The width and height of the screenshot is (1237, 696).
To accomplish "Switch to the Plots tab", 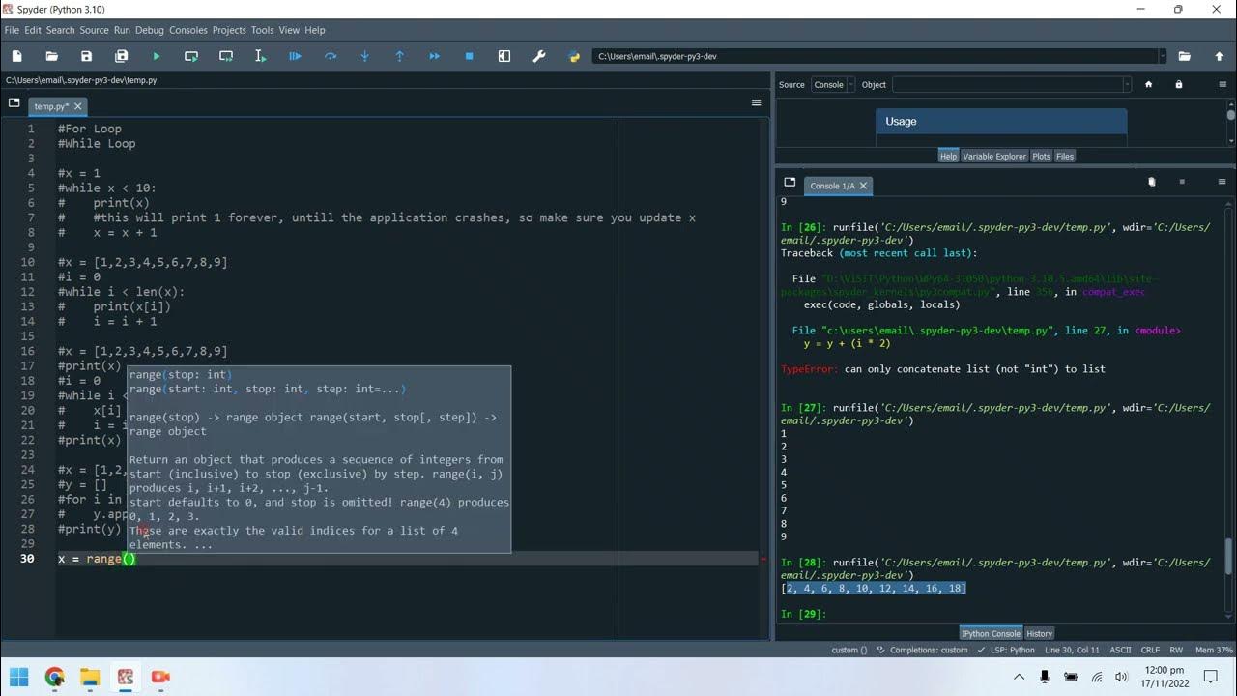I will 1041,156.
